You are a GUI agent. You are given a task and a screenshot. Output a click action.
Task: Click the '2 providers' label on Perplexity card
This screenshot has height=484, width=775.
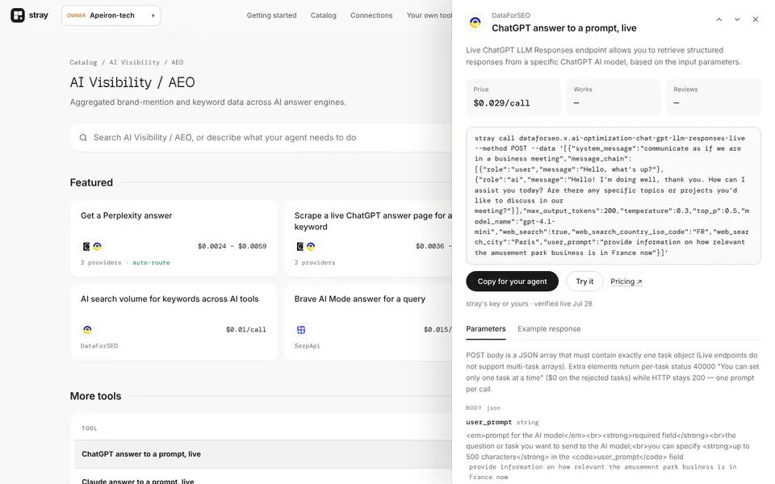[x=101, y=262]
